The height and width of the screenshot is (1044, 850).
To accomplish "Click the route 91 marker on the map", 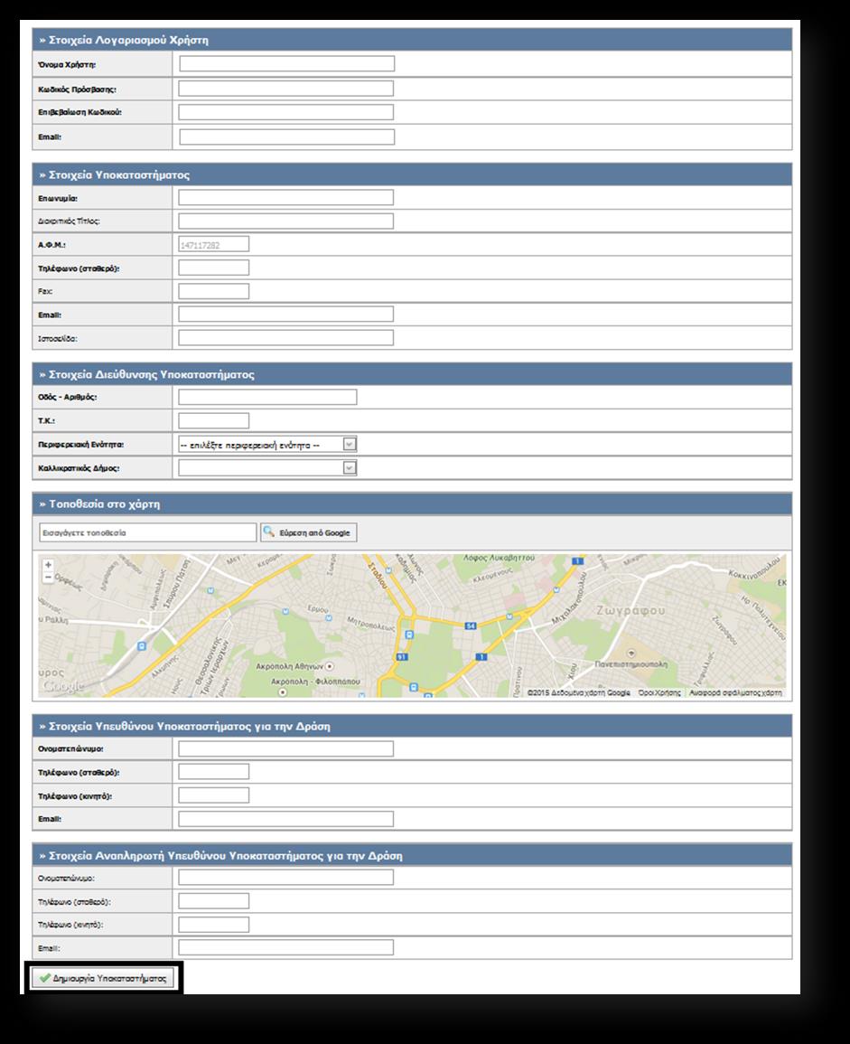I will [401, 657].
